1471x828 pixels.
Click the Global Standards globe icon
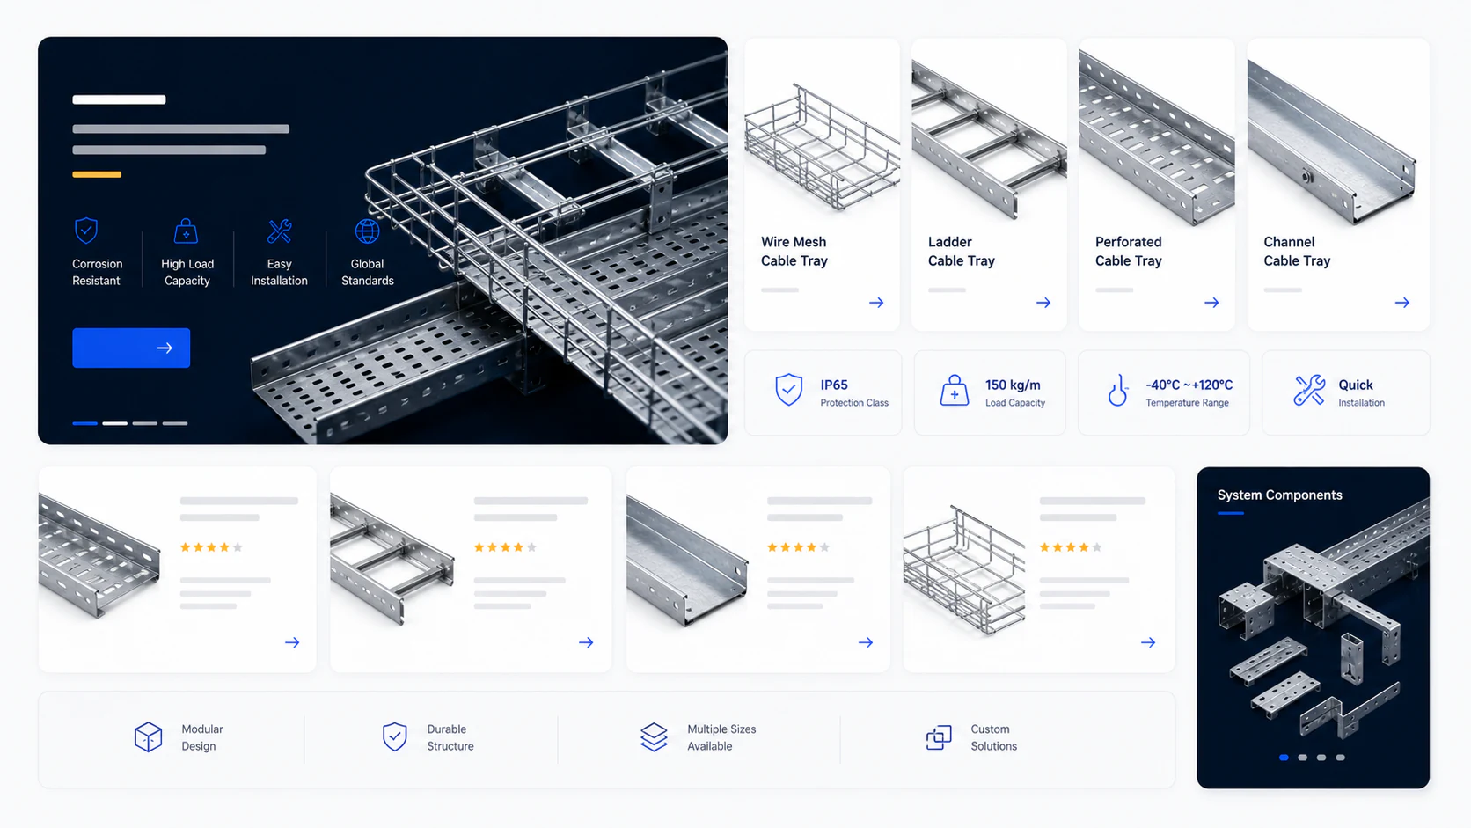(x=367, y=231)
